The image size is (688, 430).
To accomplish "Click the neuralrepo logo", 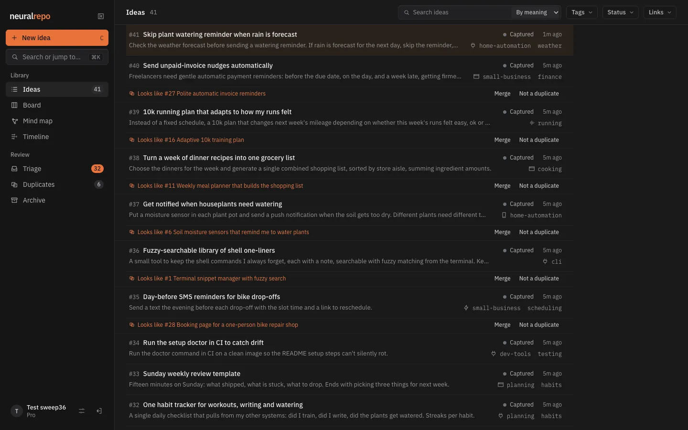I will tap(30, 16).
